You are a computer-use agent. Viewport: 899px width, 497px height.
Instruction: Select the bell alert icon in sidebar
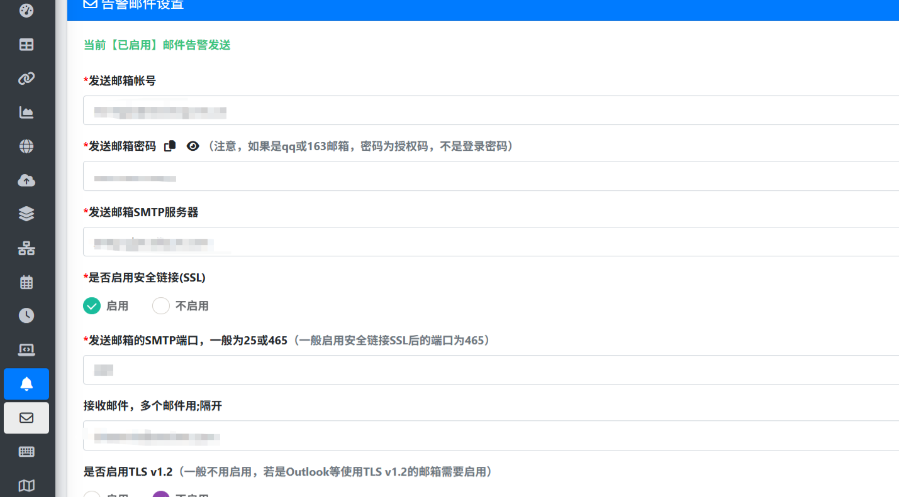[x=26, y=384]
